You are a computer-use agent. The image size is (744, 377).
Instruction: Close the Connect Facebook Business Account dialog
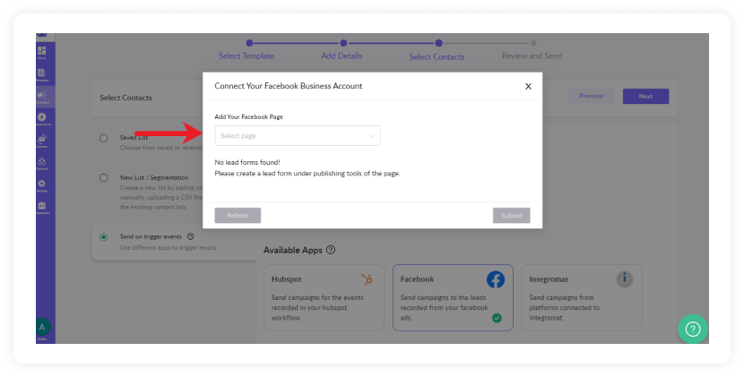[x=528, y=86]
